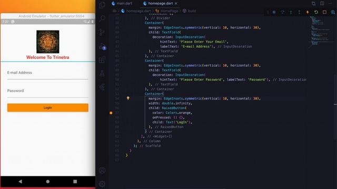This screenshot has height=189, width=337.
Task: Click the debug Step Out button
Action: coord(299,12)
